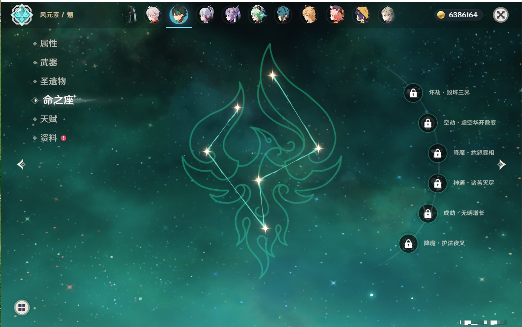Open the 属性 attributes tab

pos(48,44)
